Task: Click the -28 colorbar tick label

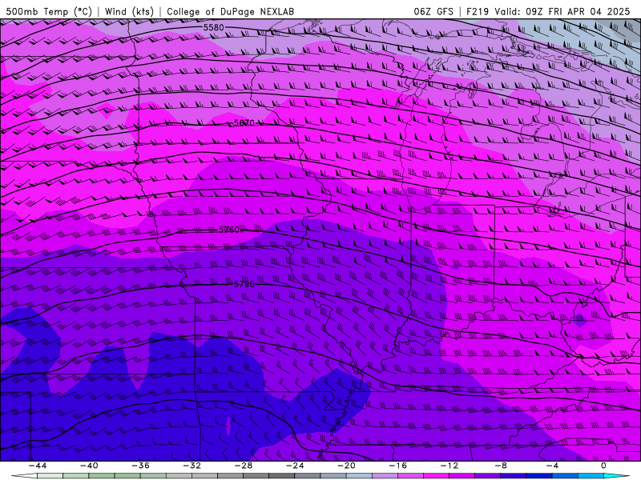Action: (x=244, y=466)
